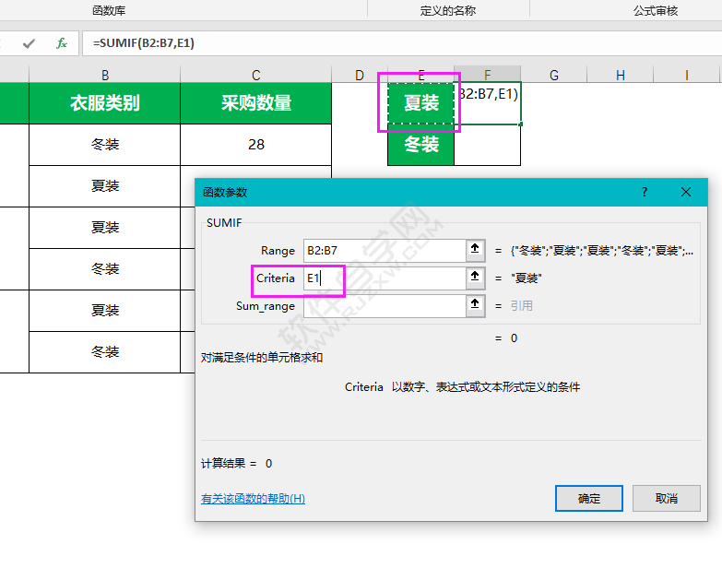
Task: Click the Range input field B2:B7
Action: pos(385,251)
